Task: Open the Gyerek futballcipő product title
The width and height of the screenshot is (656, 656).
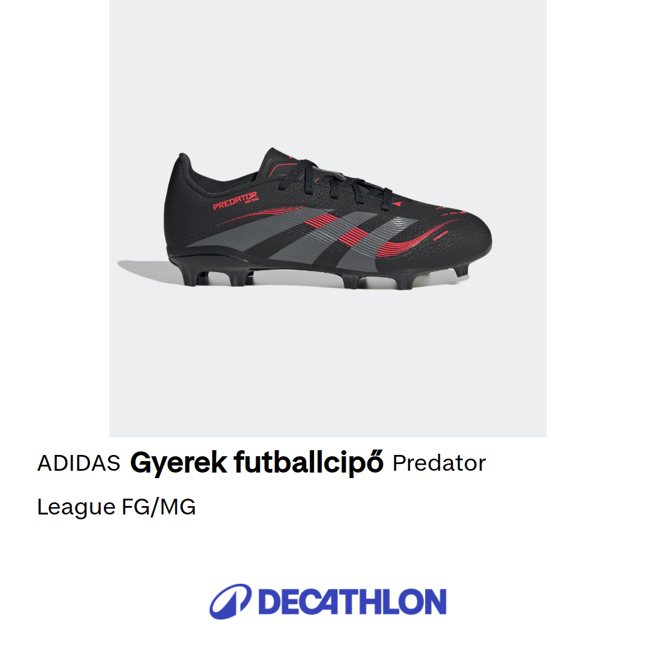Action: [256, 463]
